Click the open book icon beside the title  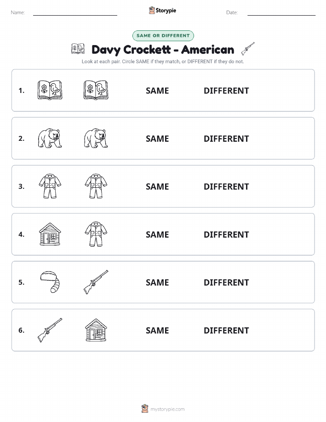tap(78, 49)
